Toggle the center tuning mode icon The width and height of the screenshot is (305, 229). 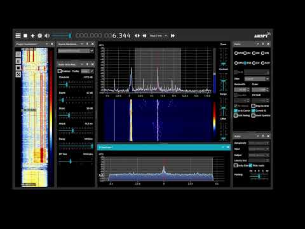[137, 36]
